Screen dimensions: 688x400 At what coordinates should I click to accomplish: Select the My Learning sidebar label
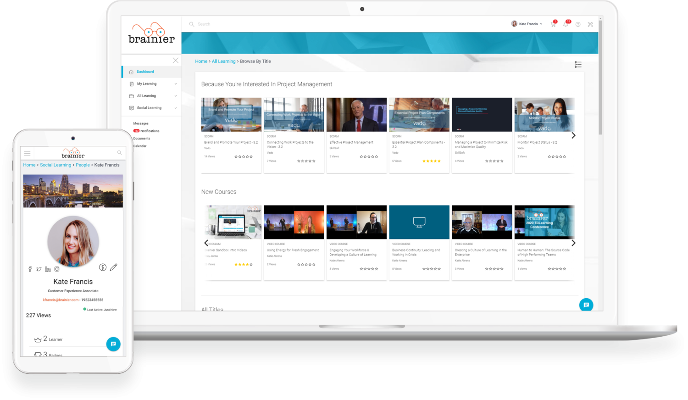(147, 84)
